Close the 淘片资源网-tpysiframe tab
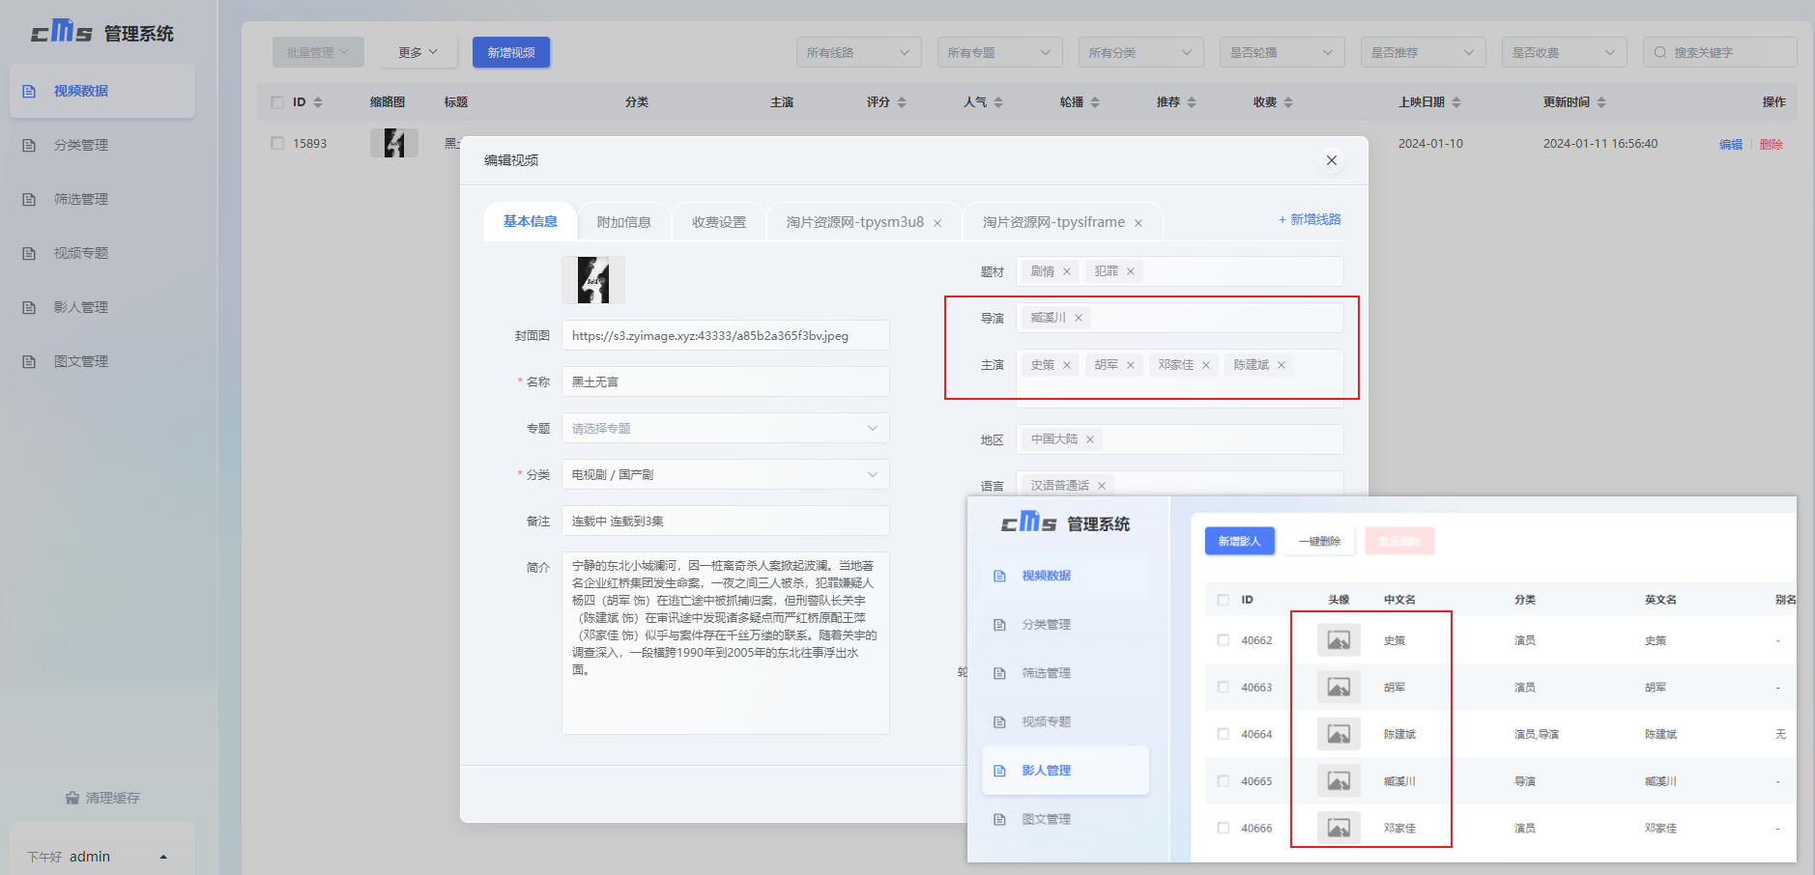Viewport: 1815px width, 875px height. (x=1138, y=223)
